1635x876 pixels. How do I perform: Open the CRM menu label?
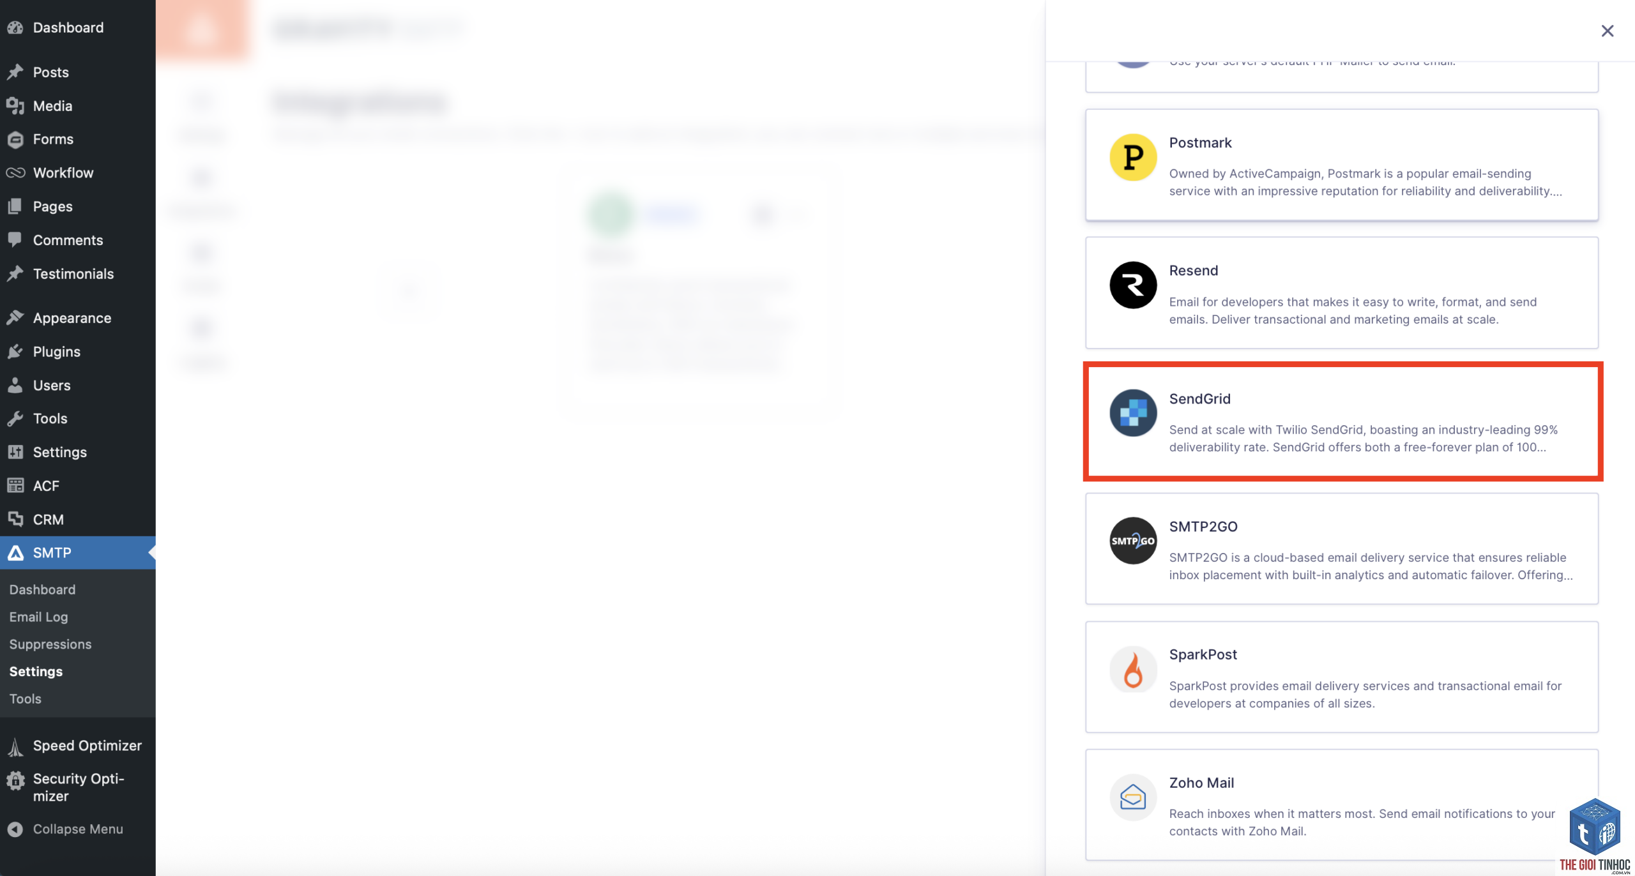(x=49, y=519)
